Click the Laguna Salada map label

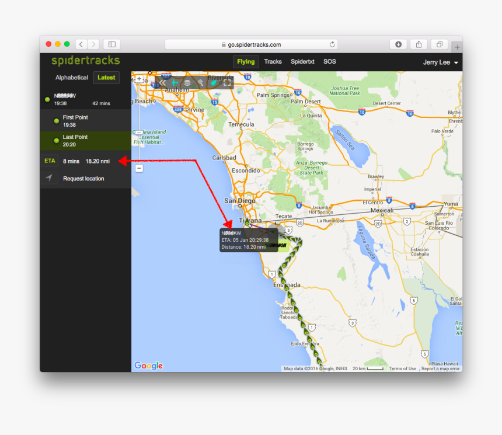pos(366,242)
